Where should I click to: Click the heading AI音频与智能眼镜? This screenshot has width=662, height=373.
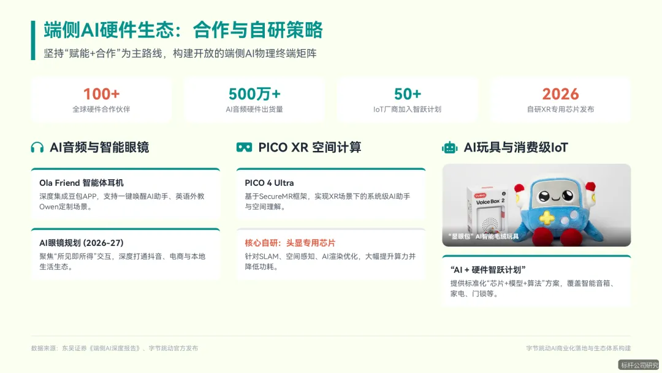[x=99, y=147]
